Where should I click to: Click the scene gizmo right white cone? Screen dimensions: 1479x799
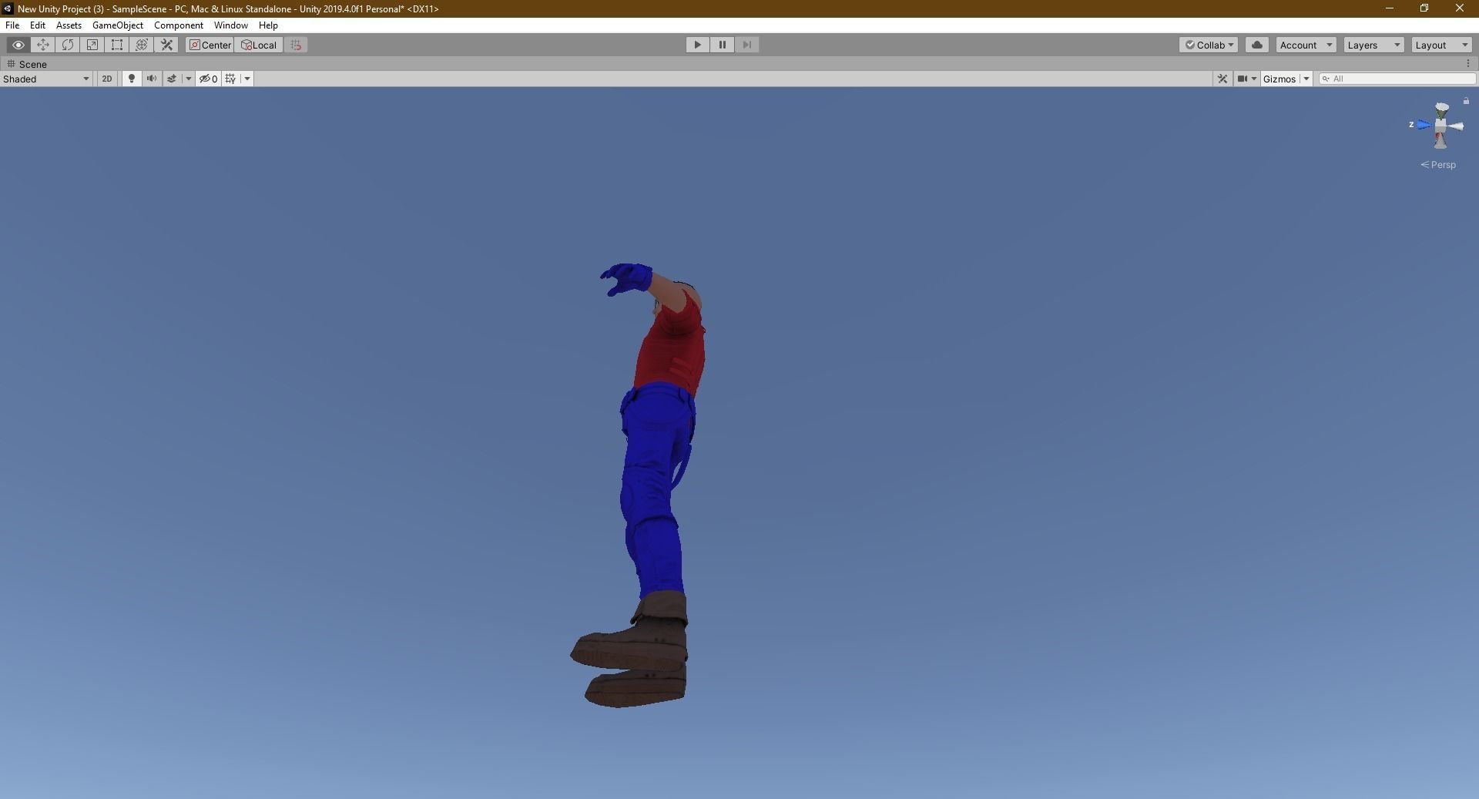(x=1455, y=126)
